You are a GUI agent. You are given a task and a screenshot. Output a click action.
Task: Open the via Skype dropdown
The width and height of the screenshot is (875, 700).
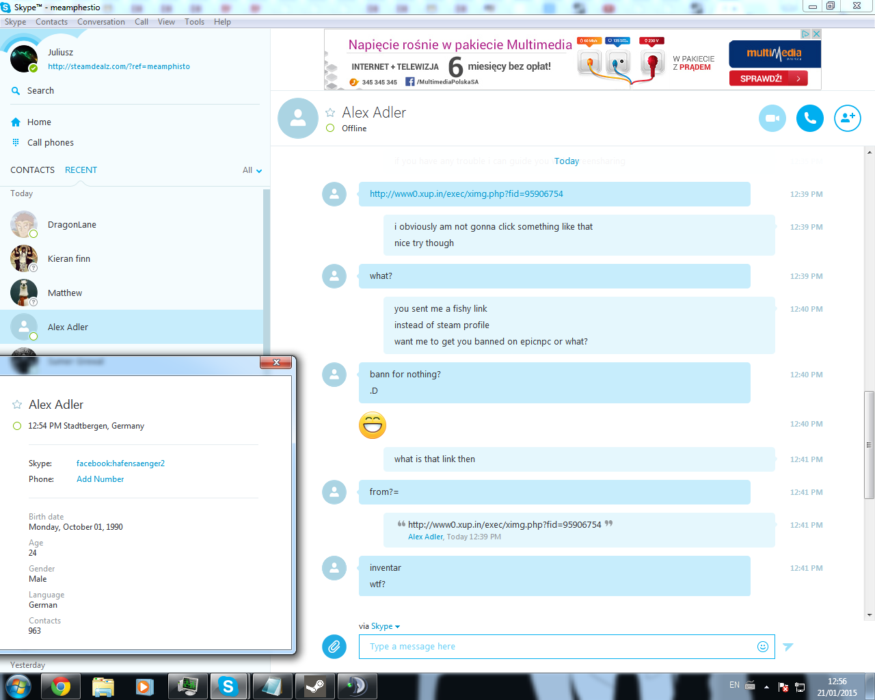[386, 626]
